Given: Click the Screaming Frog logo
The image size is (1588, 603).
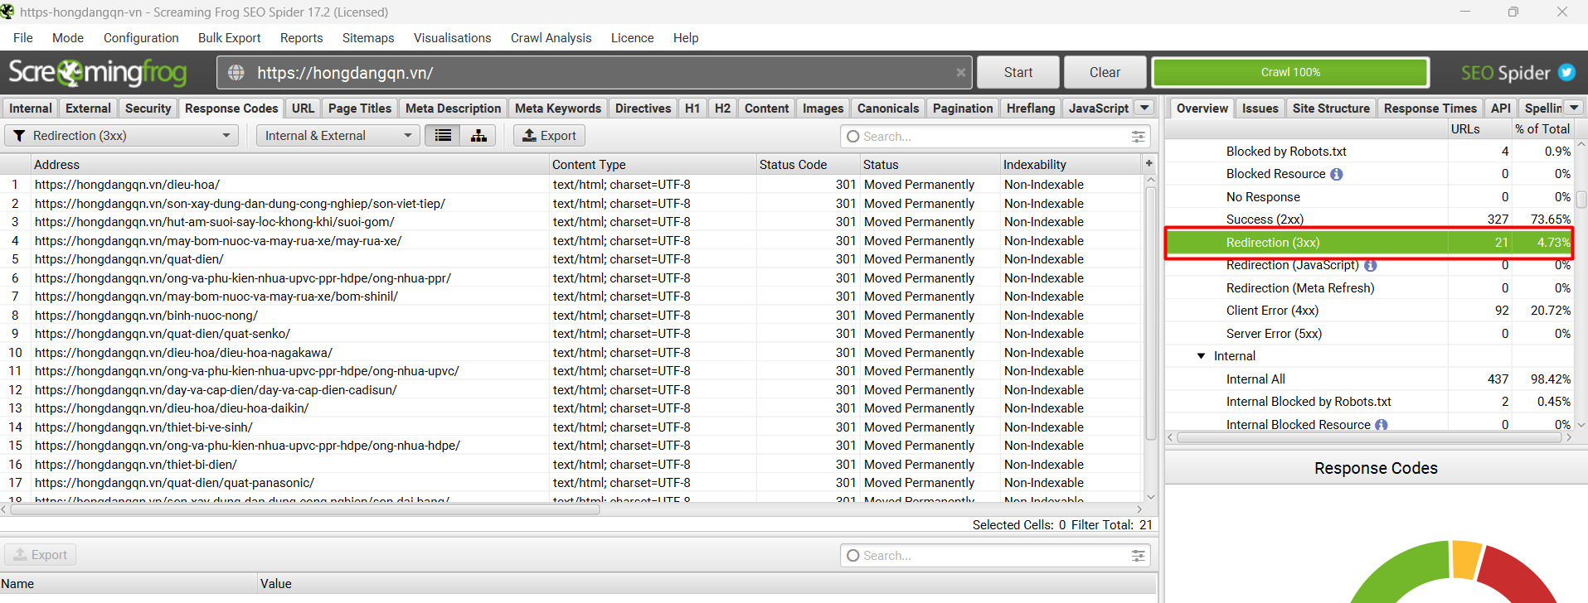Looking at the screenshot, I should tap(98, 73).
